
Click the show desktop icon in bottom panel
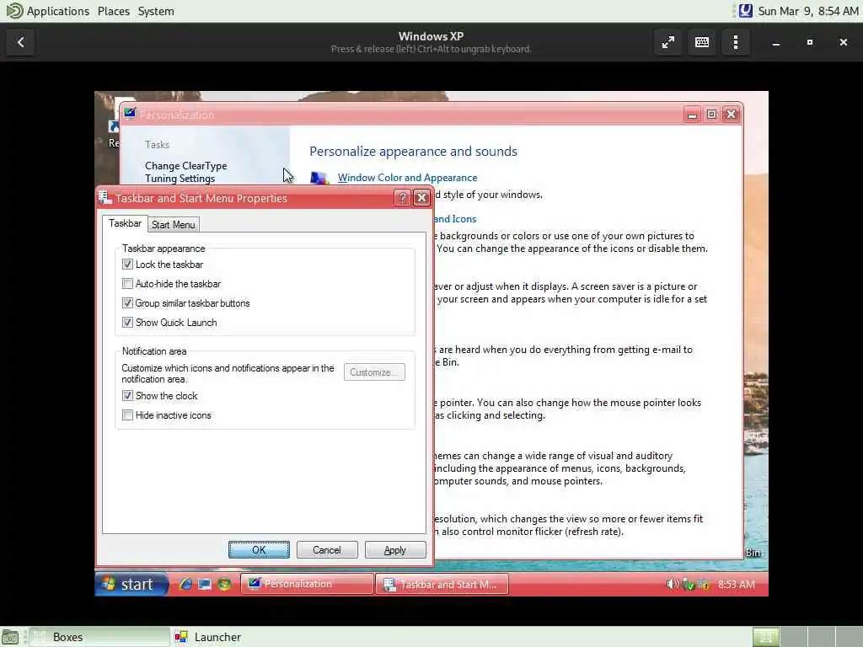click(10, 637)
